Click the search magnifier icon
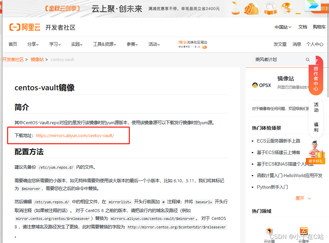Screen dimensions: 329x243 click(308, 60)
